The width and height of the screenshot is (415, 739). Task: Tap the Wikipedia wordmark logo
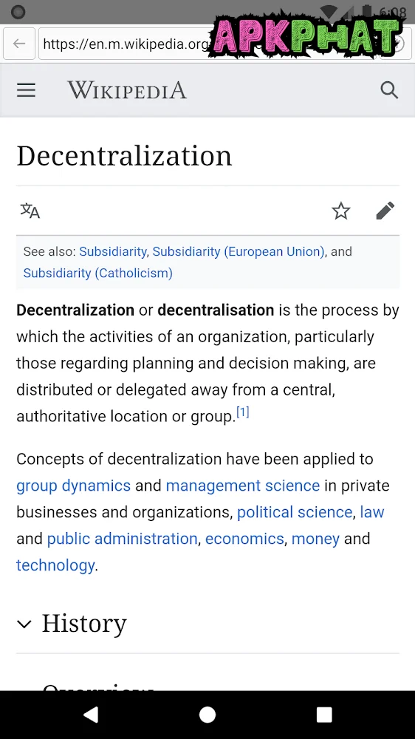pyautogui.click(x=127, y=90)
